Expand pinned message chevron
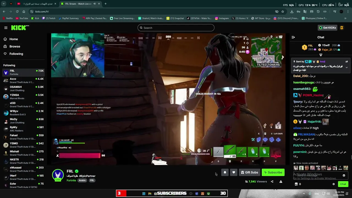The width and height of the screenshot is (352, 198). (346, 67)
